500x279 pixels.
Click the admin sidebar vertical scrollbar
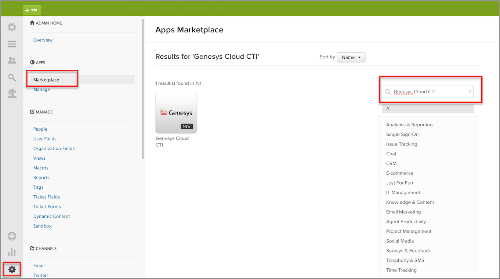point(142,88)
